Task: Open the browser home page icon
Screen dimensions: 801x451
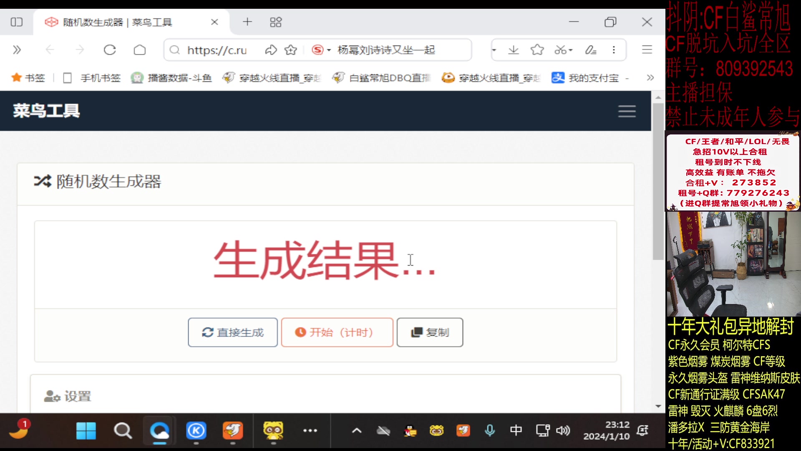Action: (x=140, y=50)
